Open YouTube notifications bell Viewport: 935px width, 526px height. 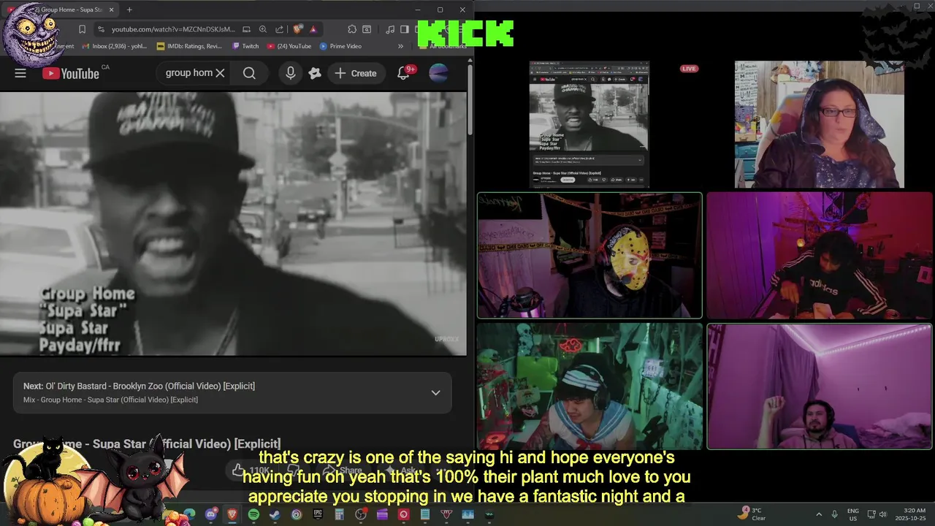pyautogui.click(x=403, y=73)
